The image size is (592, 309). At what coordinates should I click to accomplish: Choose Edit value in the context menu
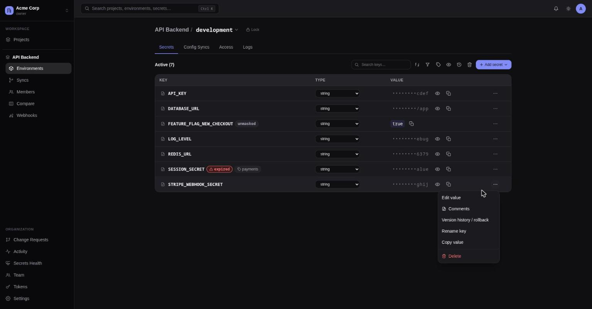pyautogui.click(x=469, y=198)
